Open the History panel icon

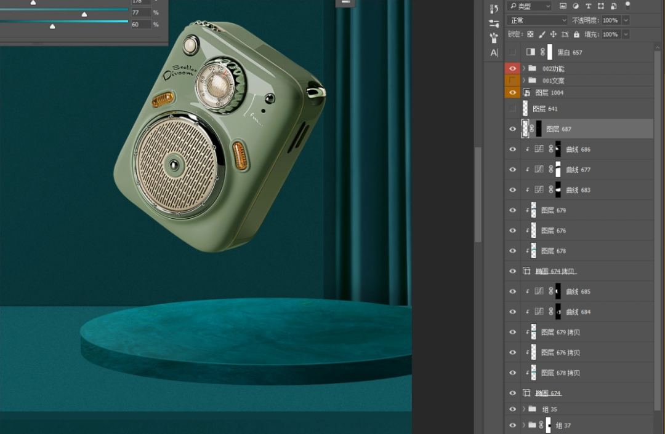coord(494,9)
